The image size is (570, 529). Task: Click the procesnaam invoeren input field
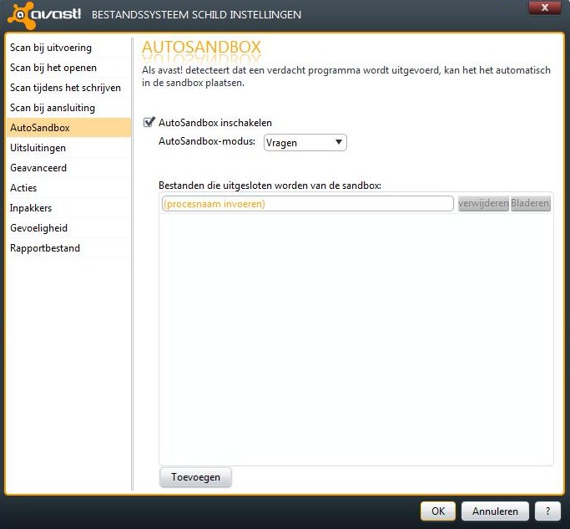point(308,204)
